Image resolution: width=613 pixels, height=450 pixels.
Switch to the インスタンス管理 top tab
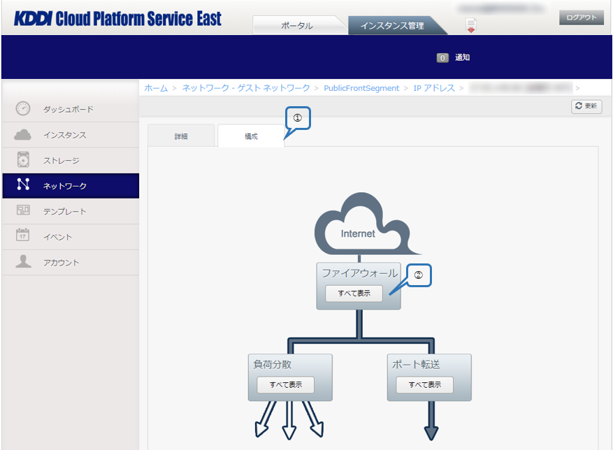[x=392, y=25]
